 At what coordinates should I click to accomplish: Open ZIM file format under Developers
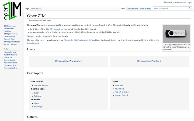[41, 86]
